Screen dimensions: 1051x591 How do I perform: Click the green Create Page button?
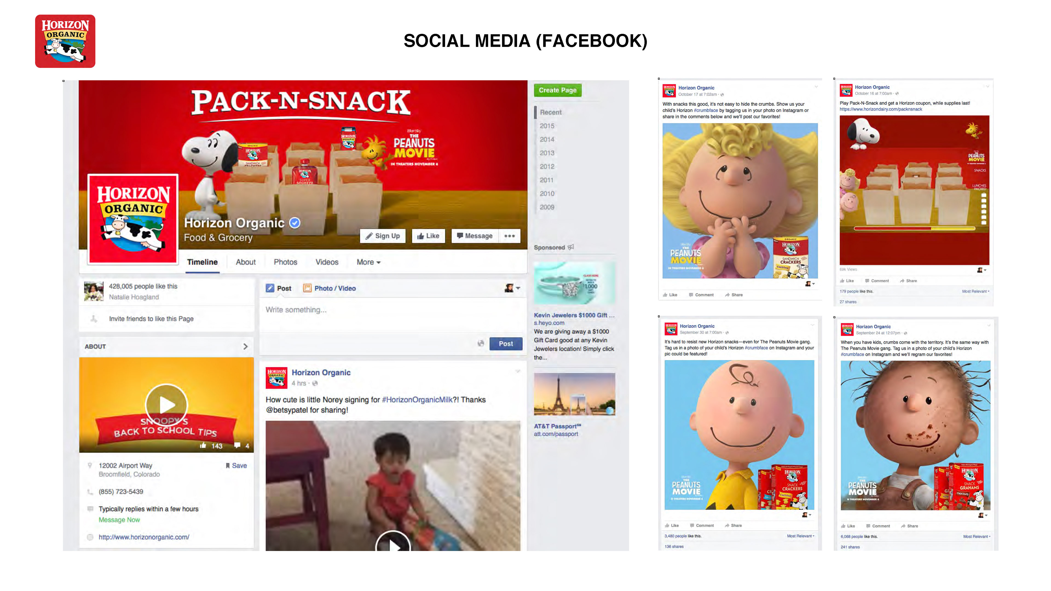pyautogui.click(x=557, y=90)
